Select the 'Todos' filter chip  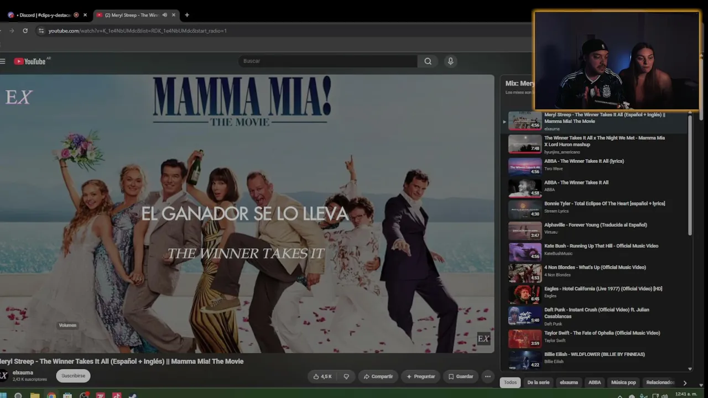pyautogui.click(x=510, y=383)
